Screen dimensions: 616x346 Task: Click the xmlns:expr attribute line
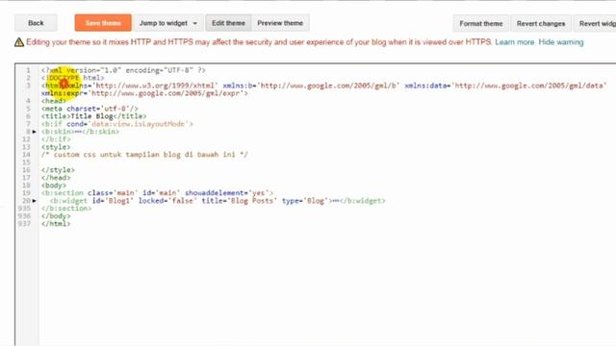point(144,93)
